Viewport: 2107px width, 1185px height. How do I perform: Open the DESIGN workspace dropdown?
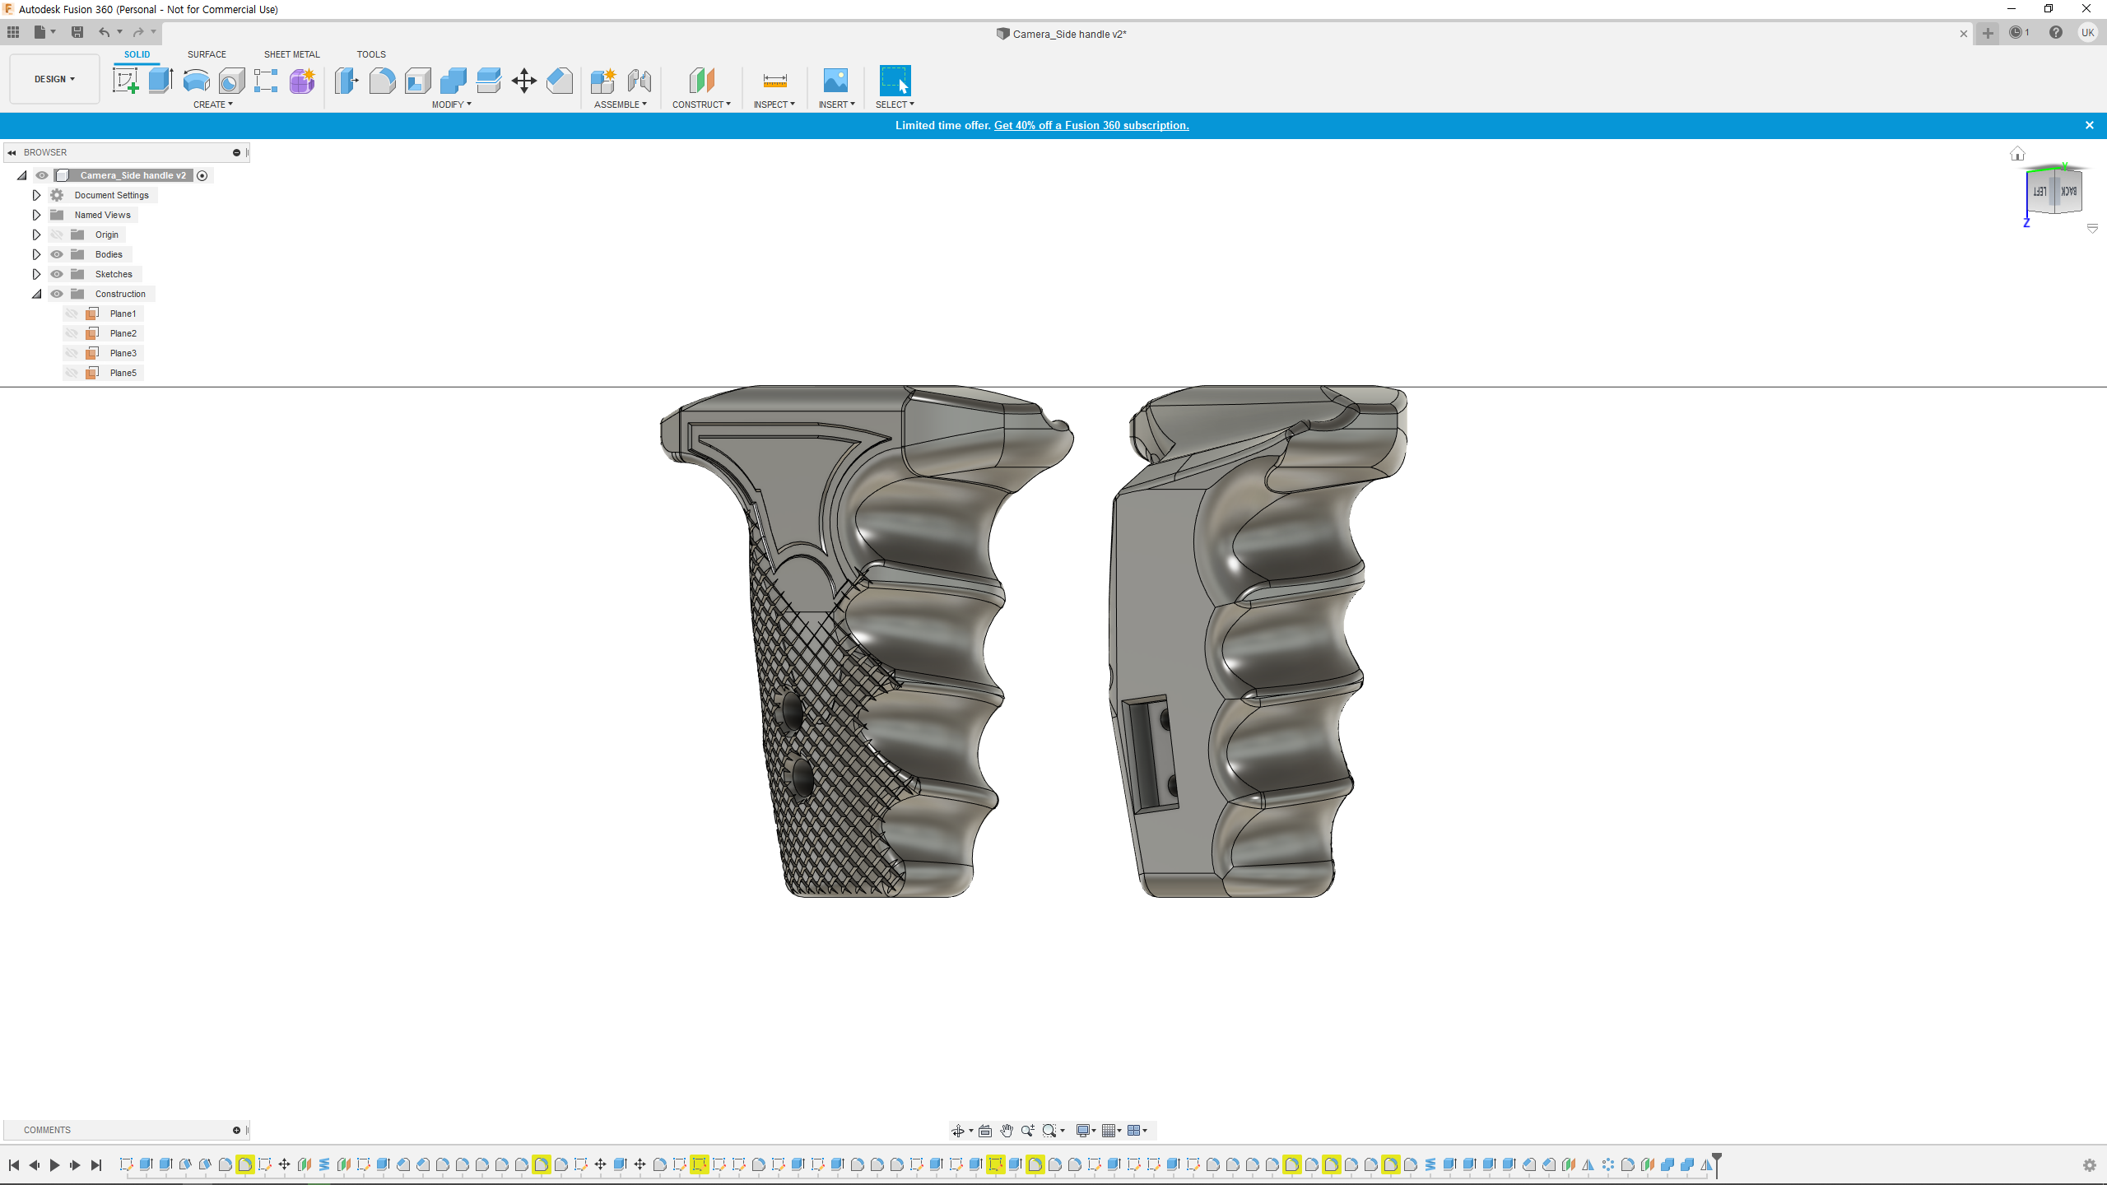point(54,79)
